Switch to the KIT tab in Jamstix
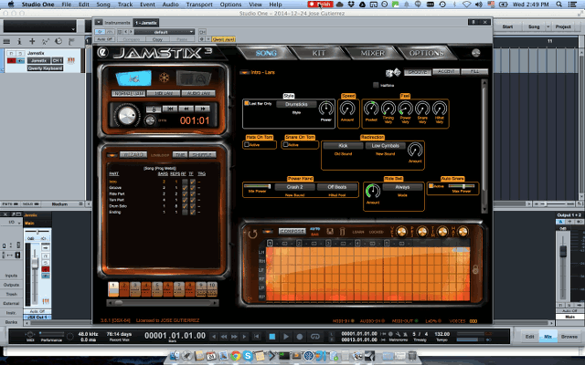 (319, 53)
